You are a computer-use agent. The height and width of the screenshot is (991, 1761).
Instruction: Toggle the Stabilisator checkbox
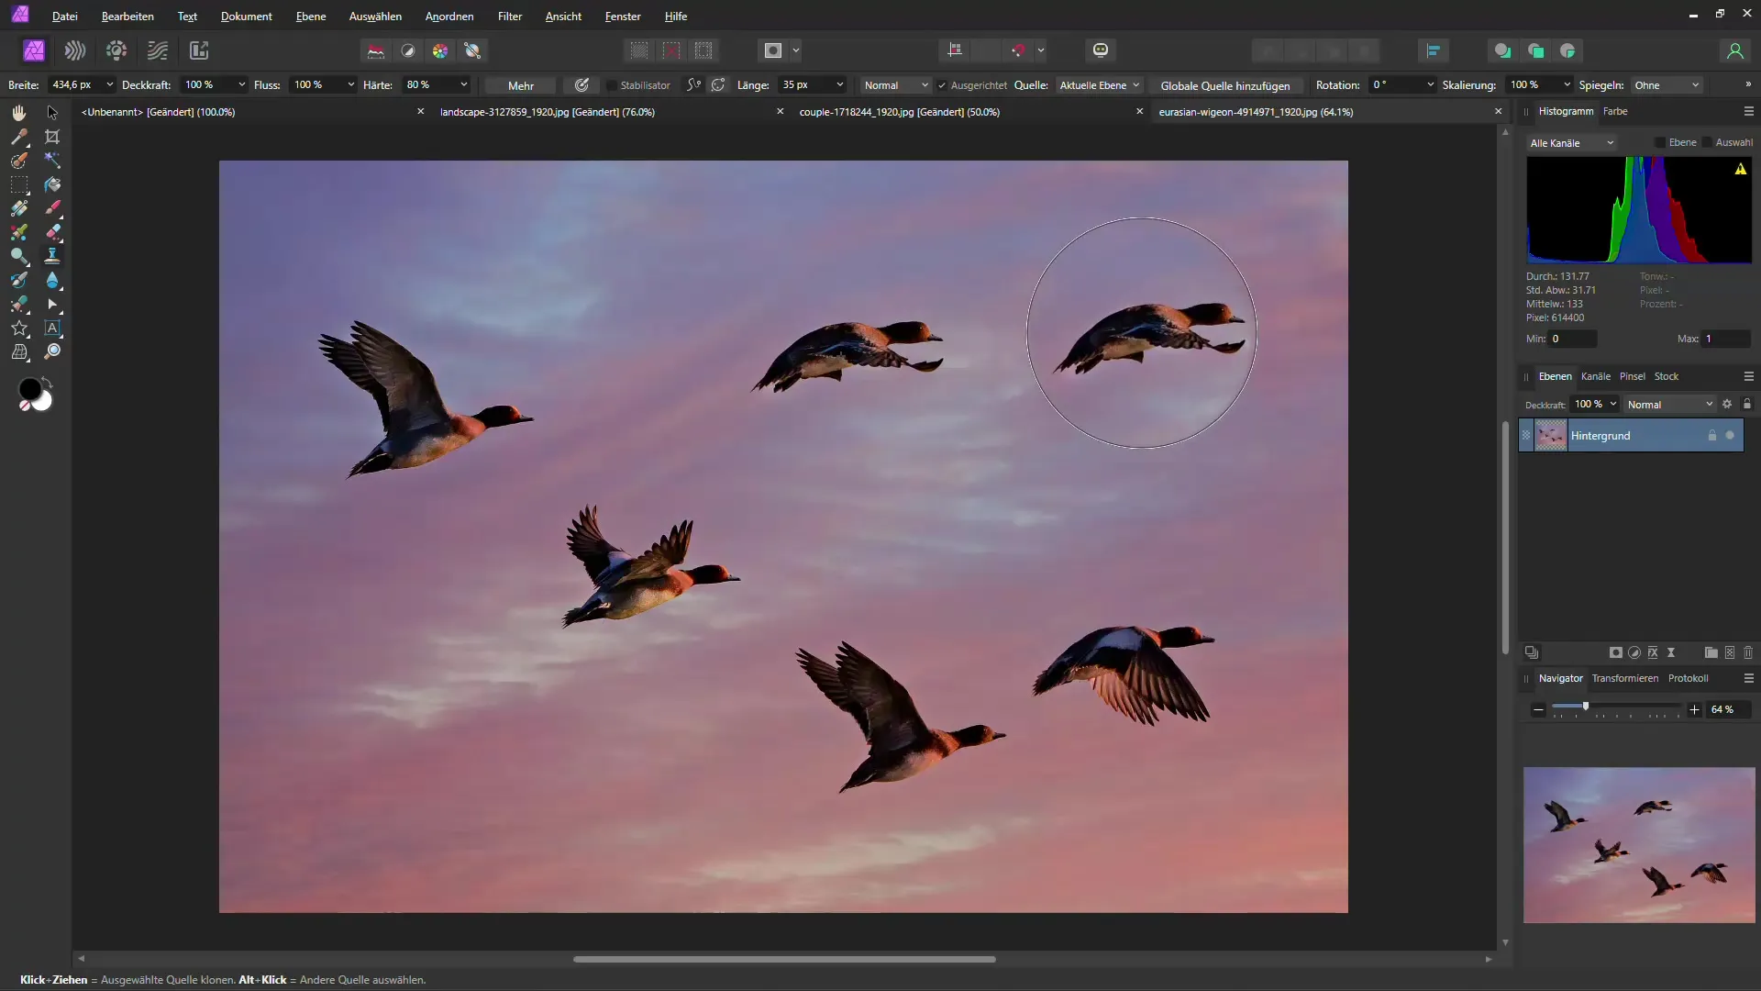pos(611,85)
